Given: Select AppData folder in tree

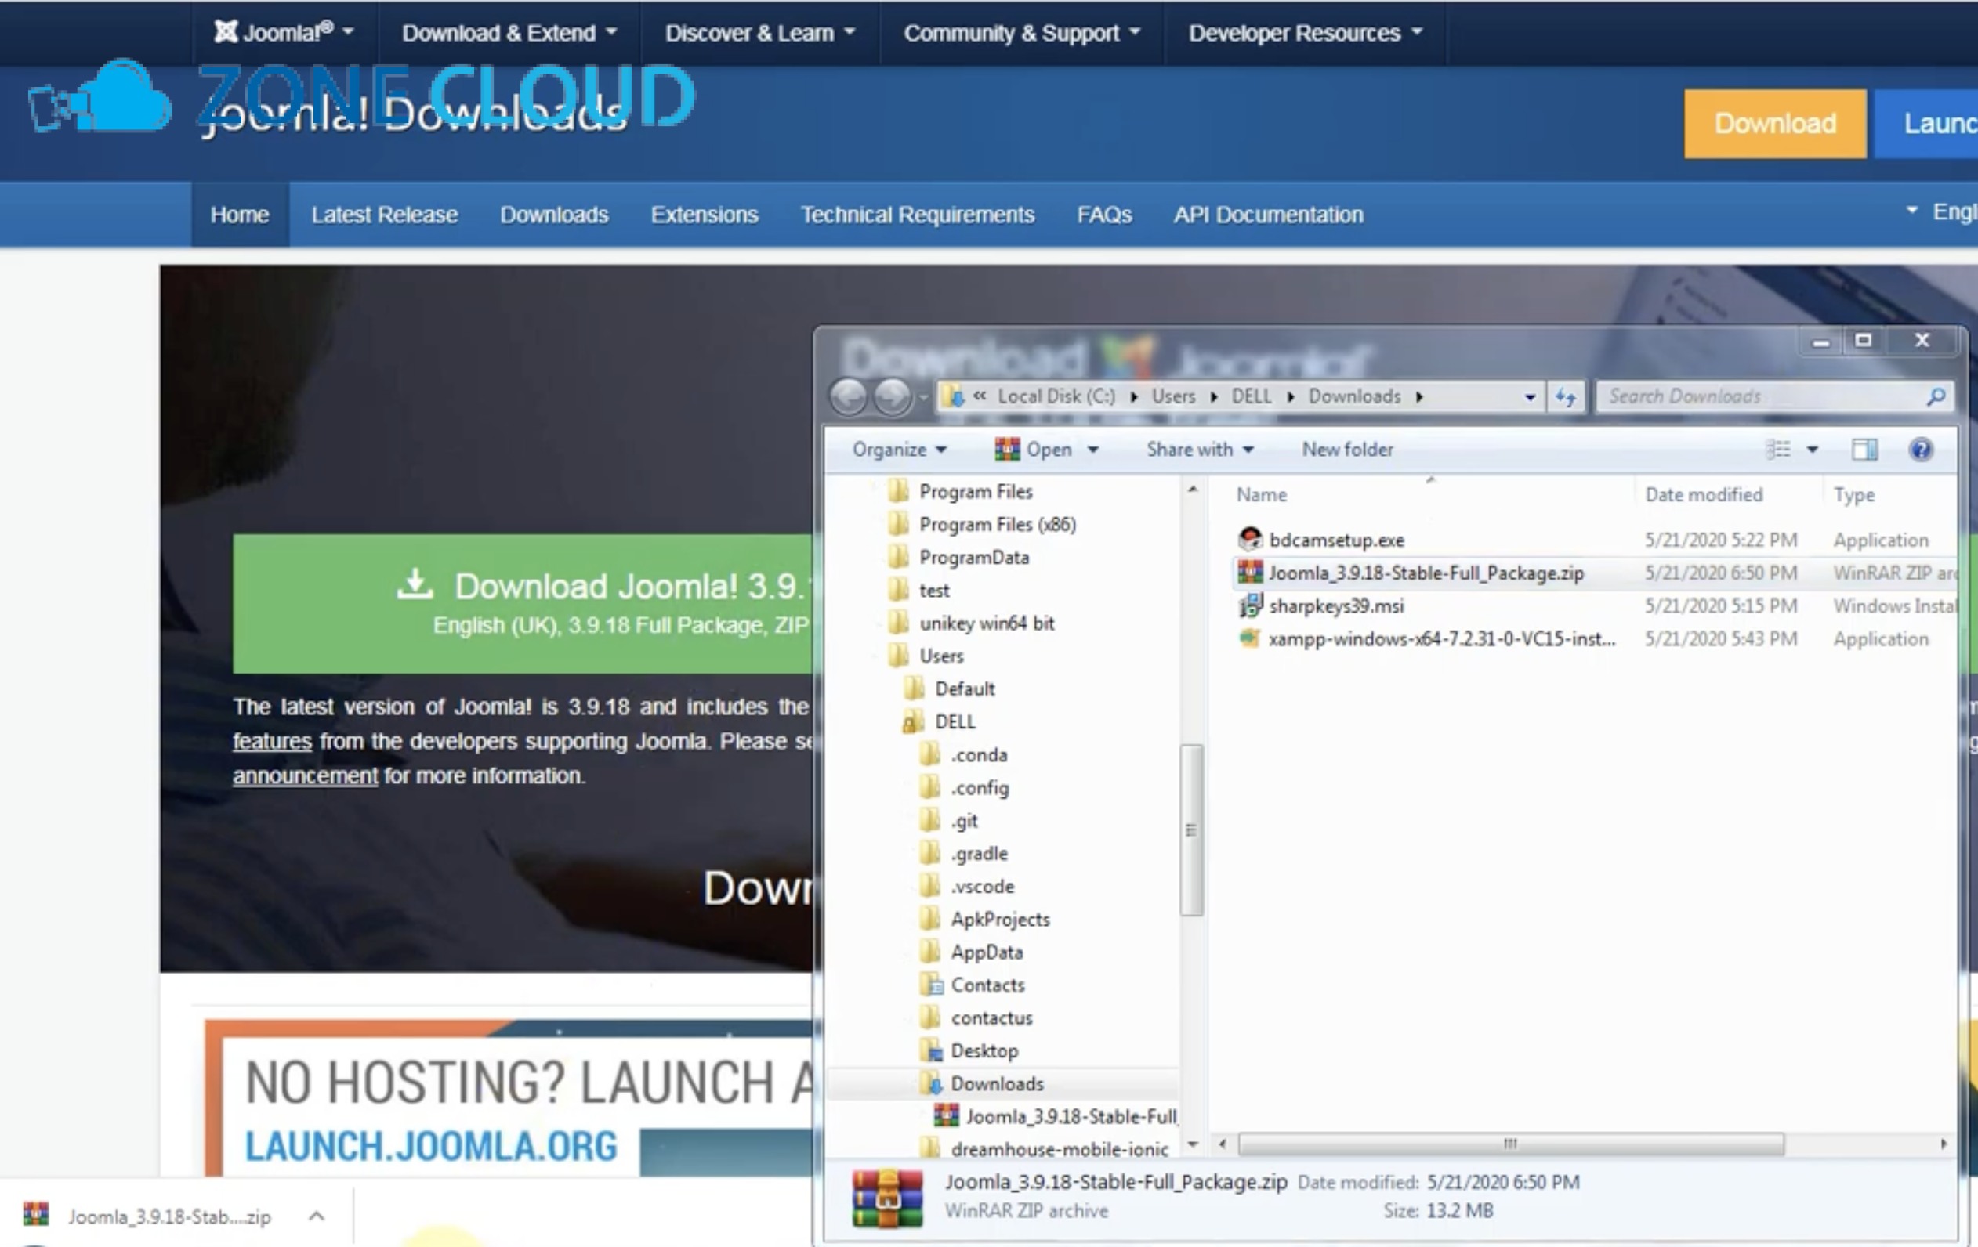Looking at the screenshot, I should [987, 952].
